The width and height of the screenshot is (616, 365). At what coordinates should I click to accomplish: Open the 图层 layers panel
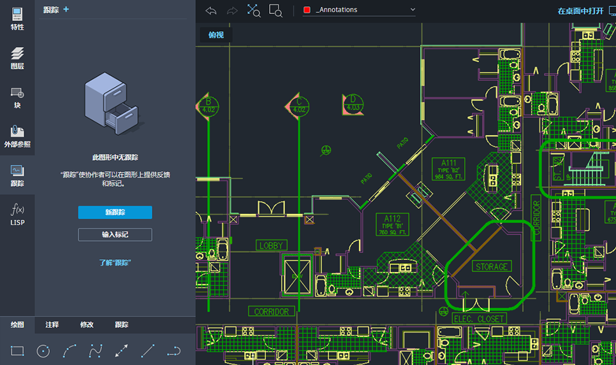tap(17, 58)
